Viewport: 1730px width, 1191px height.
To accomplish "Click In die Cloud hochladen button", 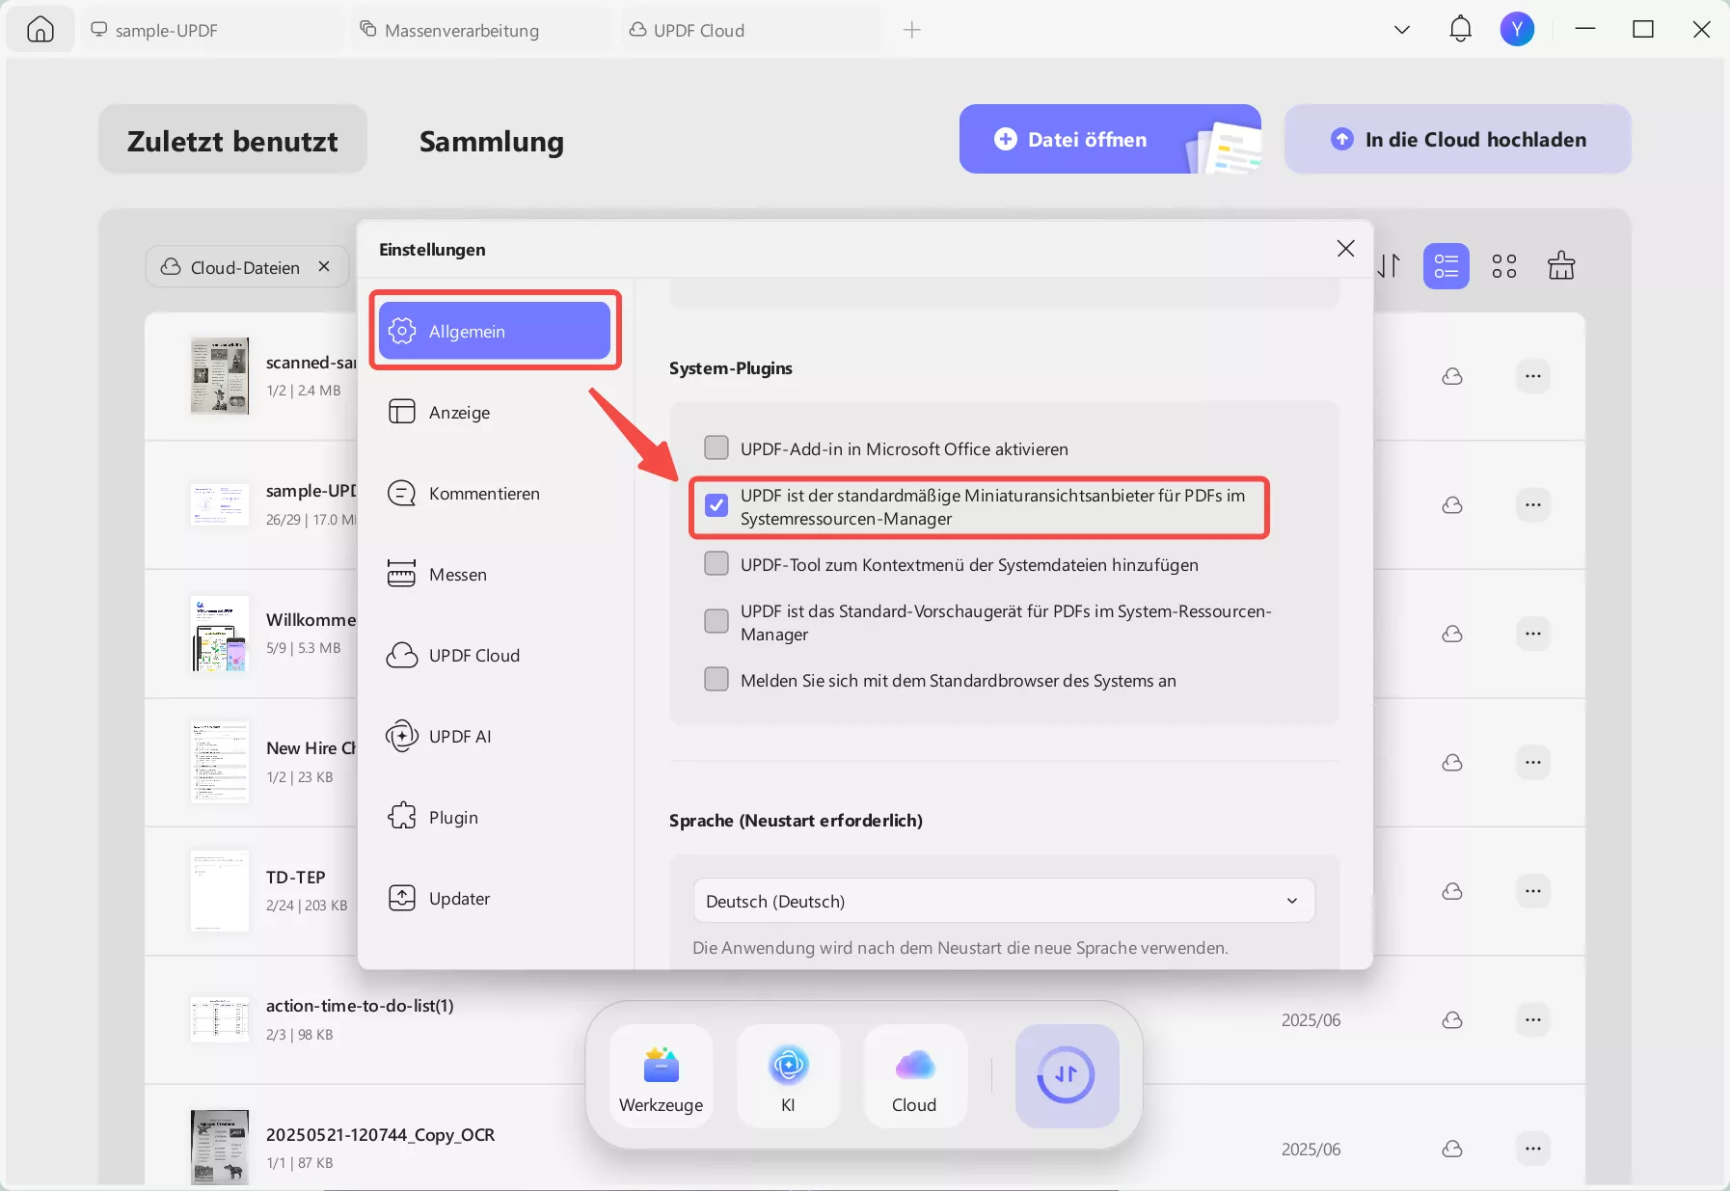I will point(1457,139).
